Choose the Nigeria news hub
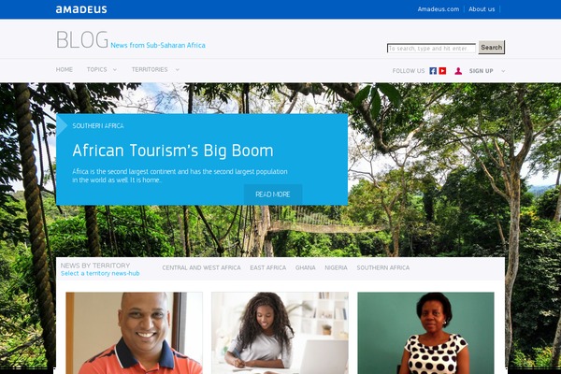The width and height of the screenshot is (561, 374). tap(336, 267)
